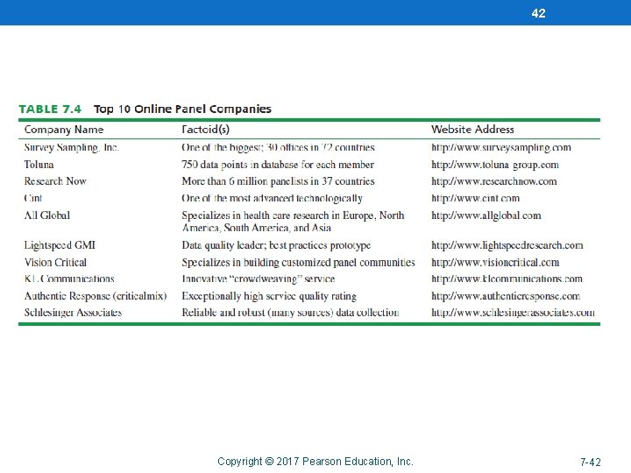
Task: Open the toluna-group.com website address
Action: click(495, 165)
